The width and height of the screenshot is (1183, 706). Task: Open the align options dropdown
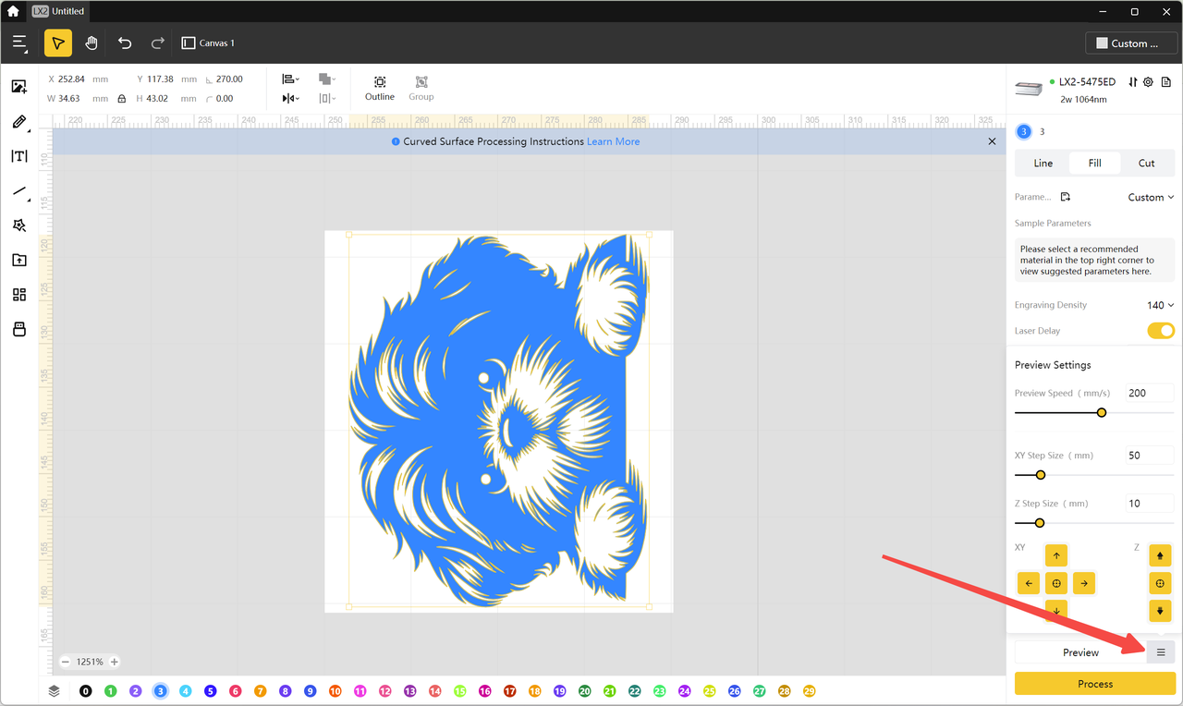pos(290,79)
